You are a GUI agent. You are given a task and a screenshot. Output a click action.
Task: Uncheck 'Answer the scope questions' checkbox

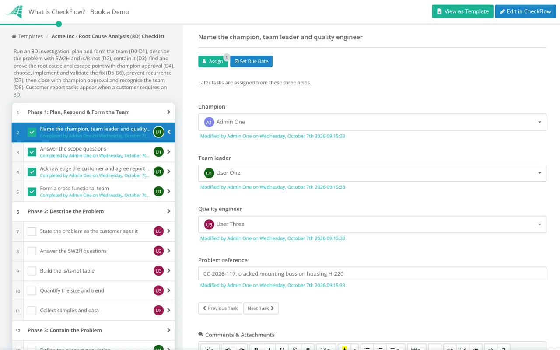(x=32, y=152)
